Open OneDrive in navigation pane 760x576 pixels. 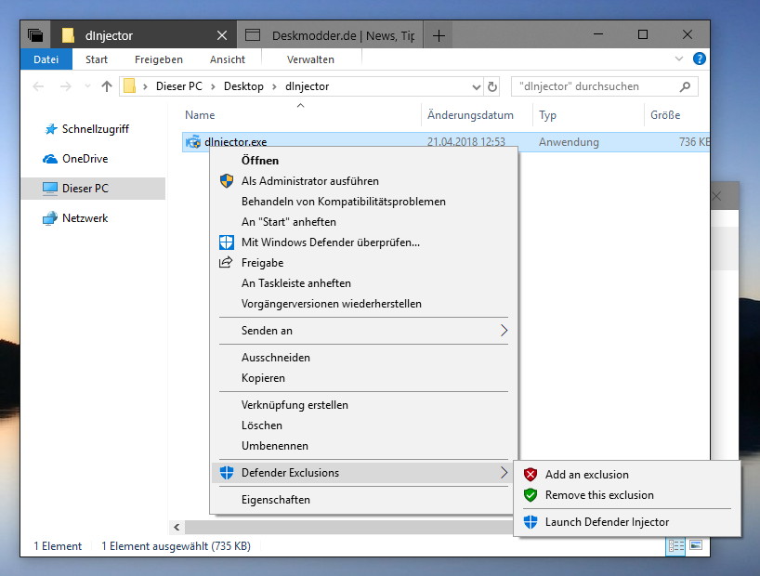[x=85, y=159]
